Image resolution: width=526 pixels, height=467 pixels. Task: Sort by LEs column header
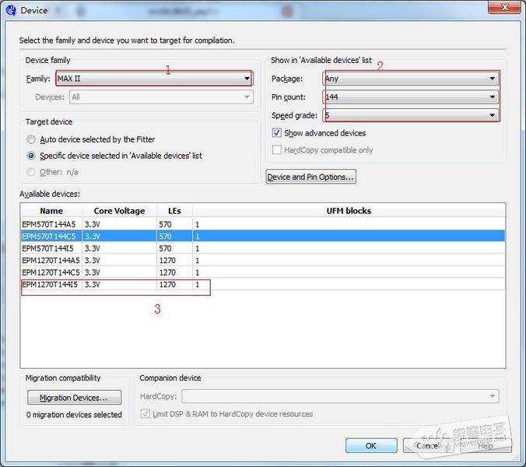[x=174, y=211]
